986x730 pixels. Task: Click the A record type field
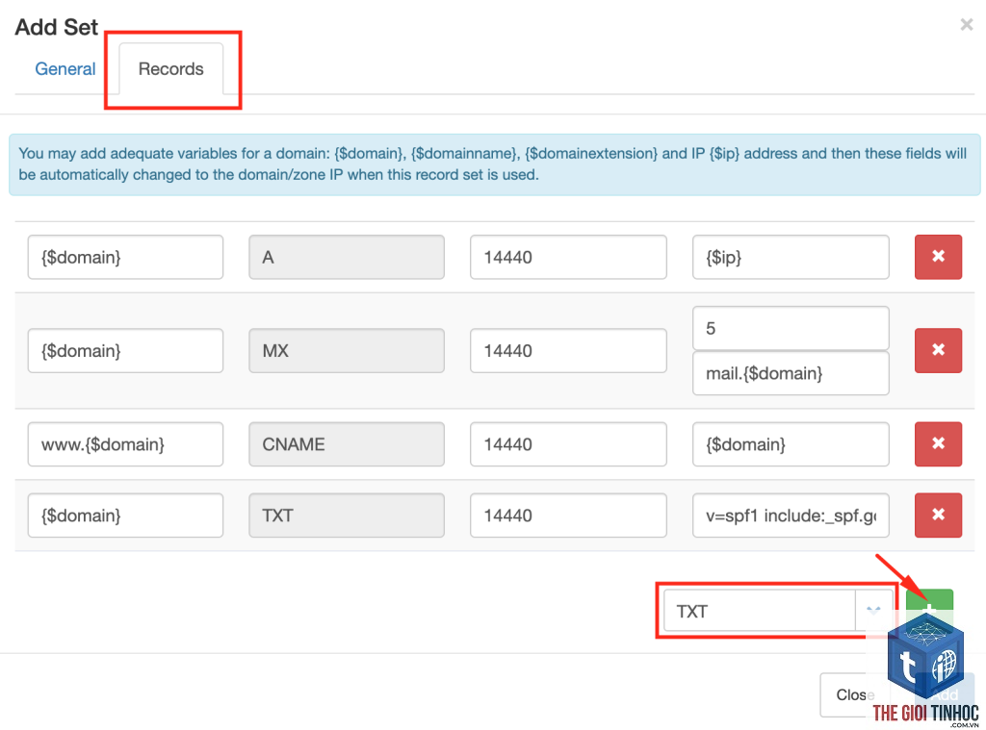pos(347,257)
